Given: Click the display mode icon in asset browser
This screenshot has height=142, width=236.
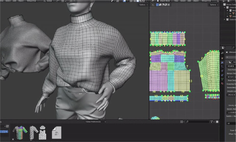Looking at the screenshot, I should tap(182, 122).
